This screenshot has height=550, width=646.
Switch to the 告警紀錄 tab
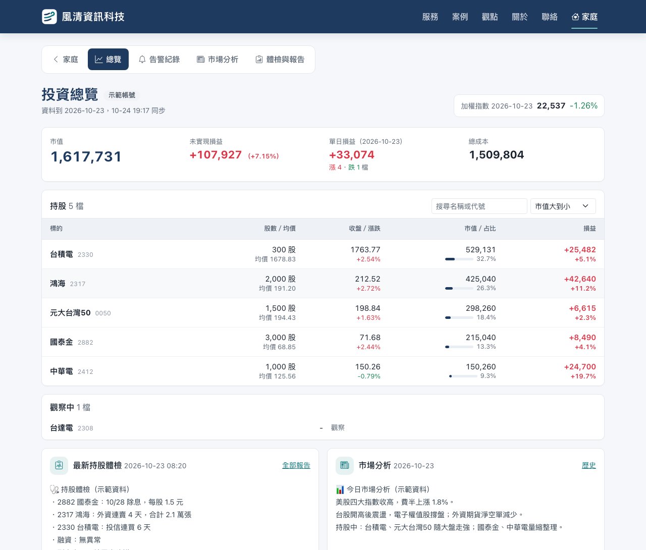159,60
